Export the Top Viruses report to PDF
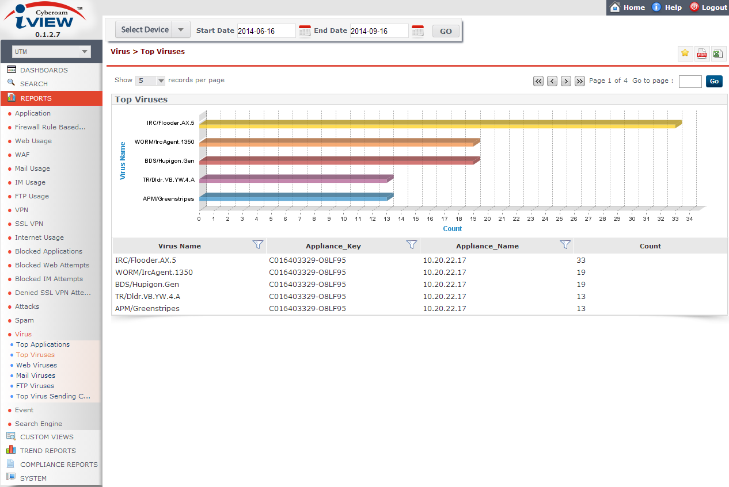 click(x=701, y=53)
